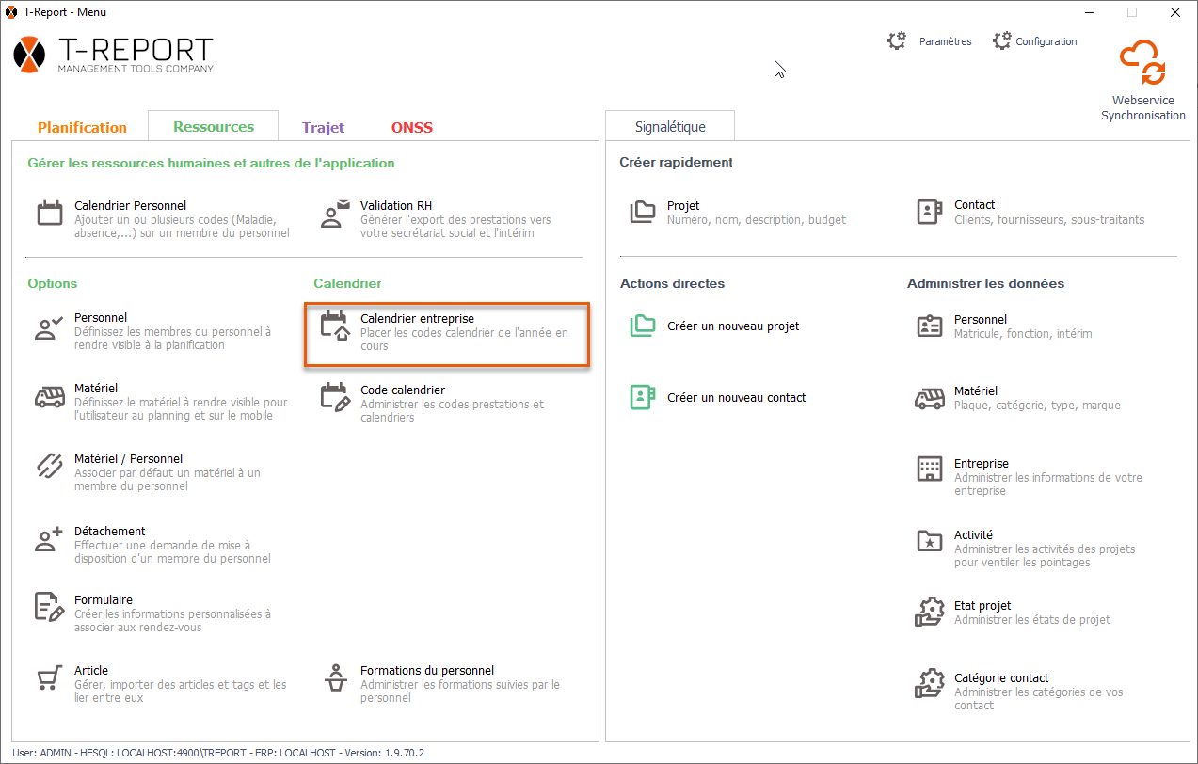Open the Entreprise building icon
This screenshot has height=764, width=1198.
929,470
